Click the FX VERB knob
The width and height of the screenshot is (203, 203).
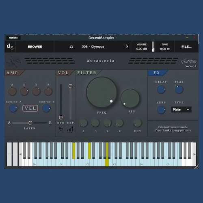click(161, 110)
